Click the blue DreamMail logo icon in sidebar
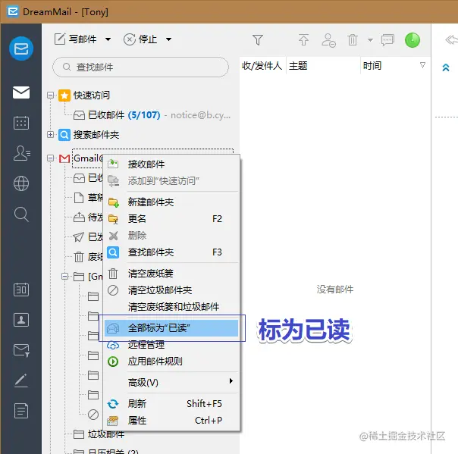This screenshot has height=454, width=458. 21,49
